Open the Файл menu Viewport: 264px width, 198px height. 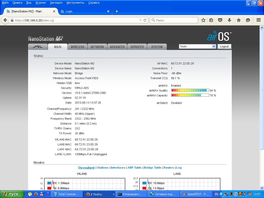point(5,3)
